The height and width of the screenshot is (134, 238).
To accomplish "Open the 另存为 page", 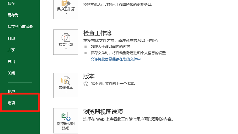I will coord(13,15).
